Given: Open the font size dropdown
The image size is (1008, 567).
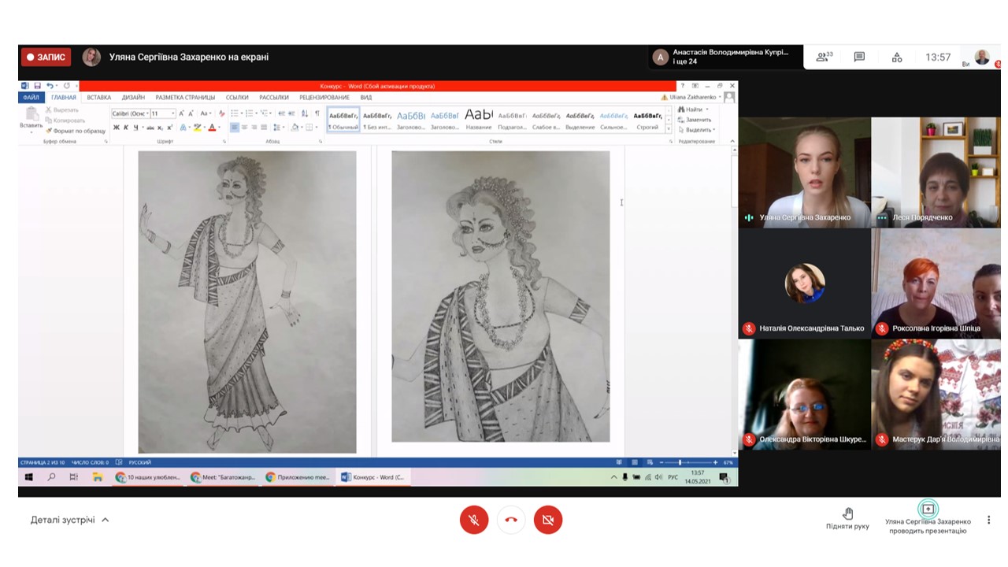Looking at the screenshot, I should point(162,113).
